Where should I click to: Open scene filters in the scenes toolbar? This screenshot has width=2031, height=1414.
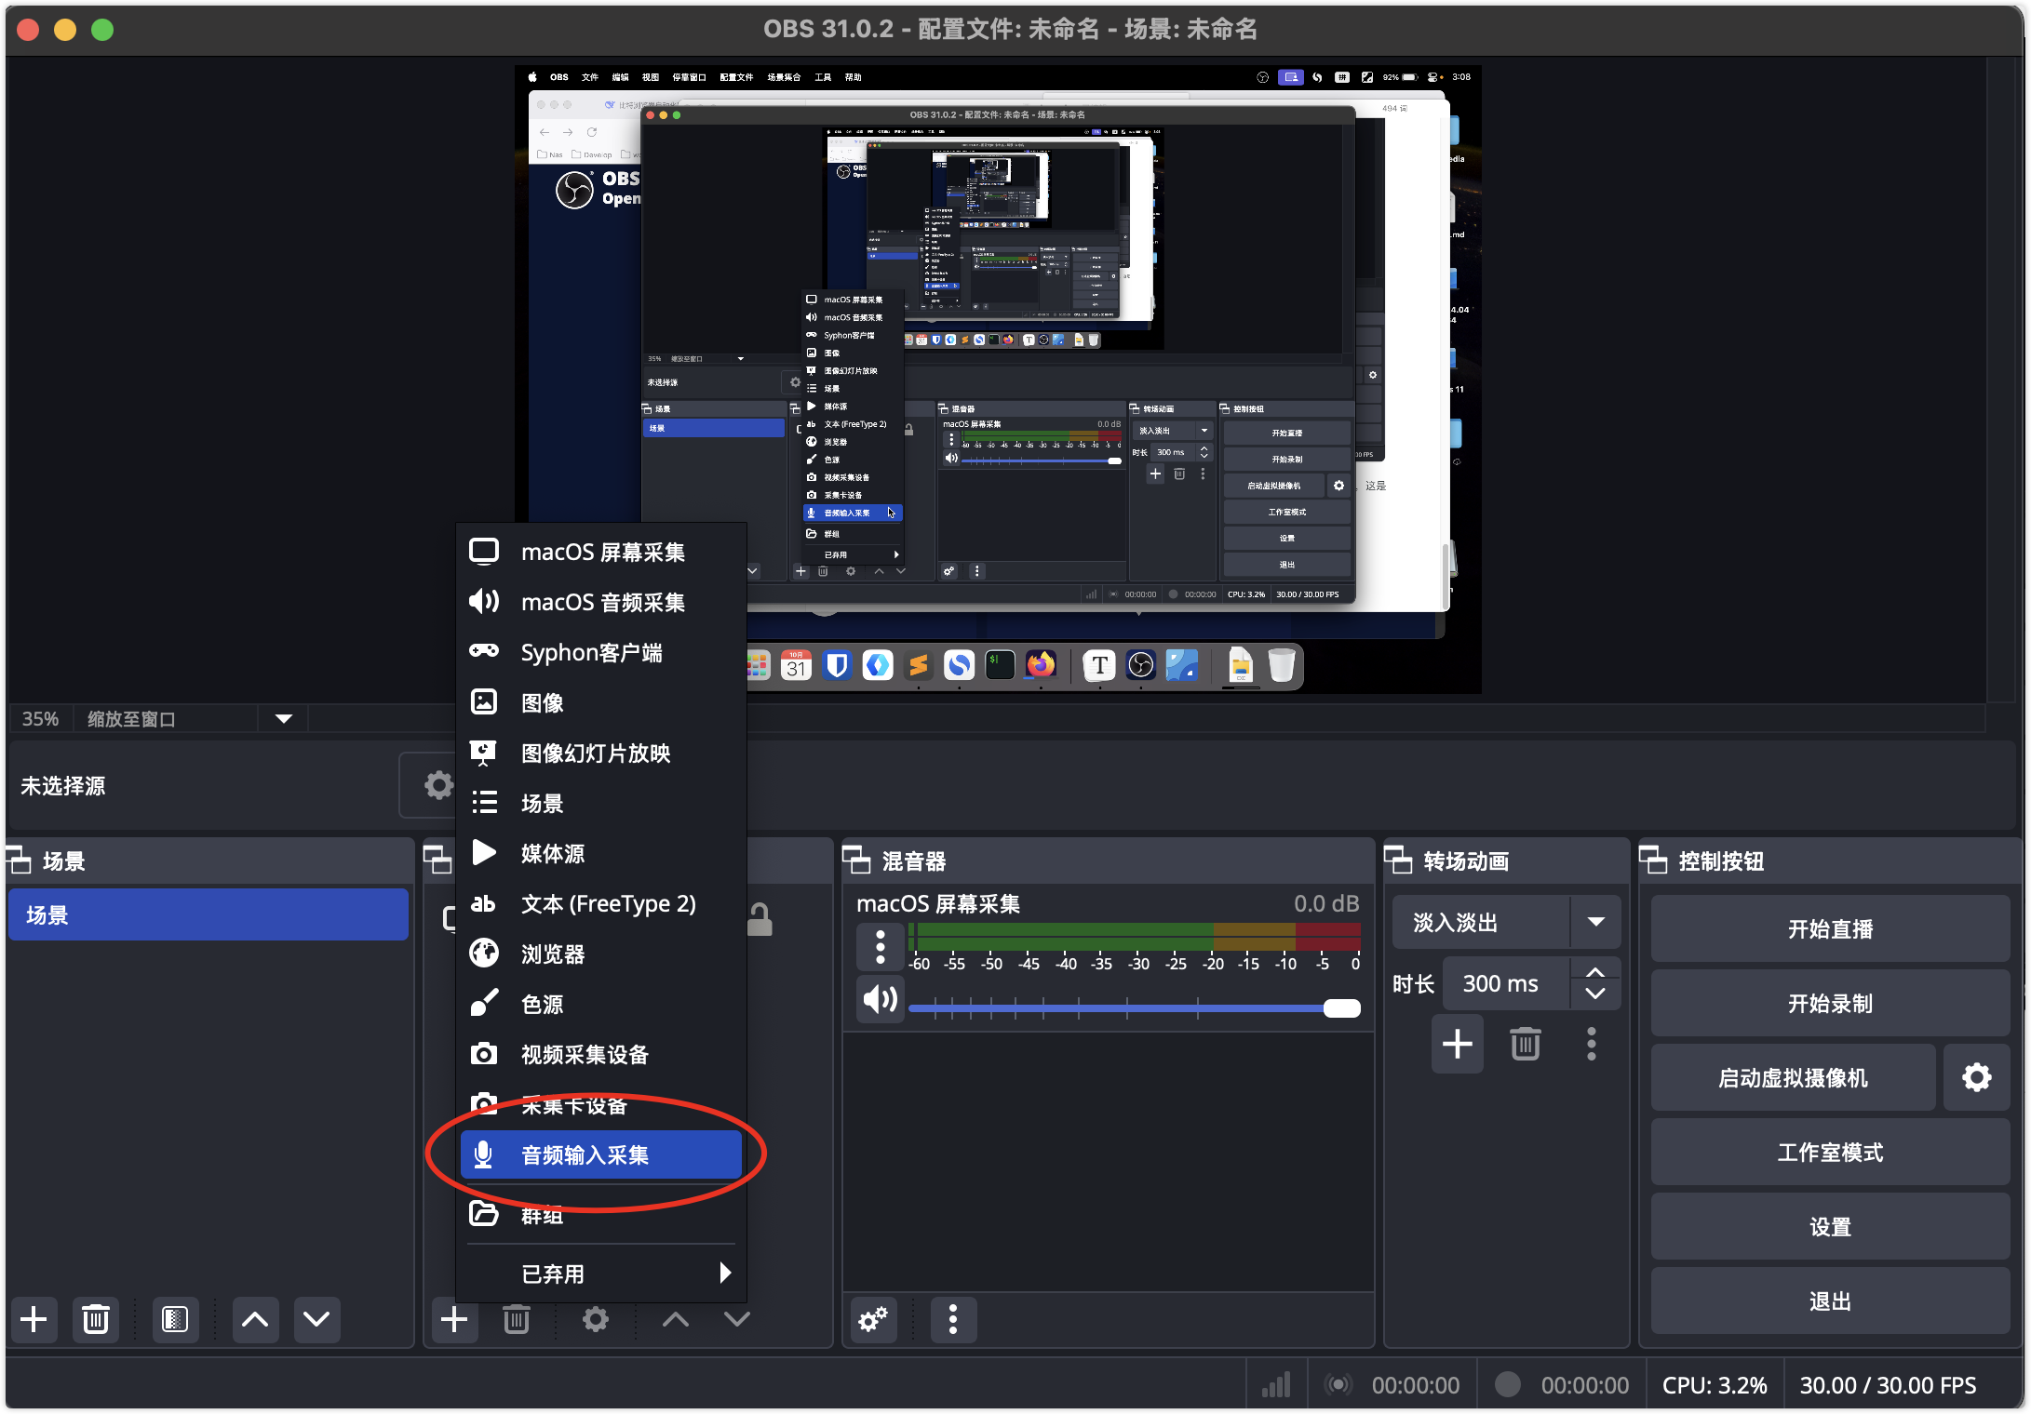coord(175,1319)
